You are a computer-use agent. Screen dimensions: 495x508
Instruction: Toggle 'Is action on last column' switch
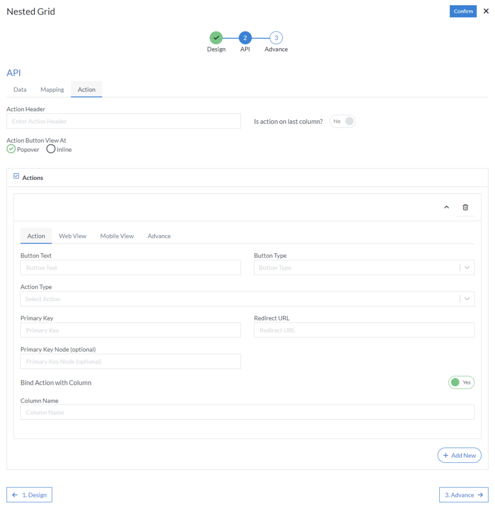(343, 121)
